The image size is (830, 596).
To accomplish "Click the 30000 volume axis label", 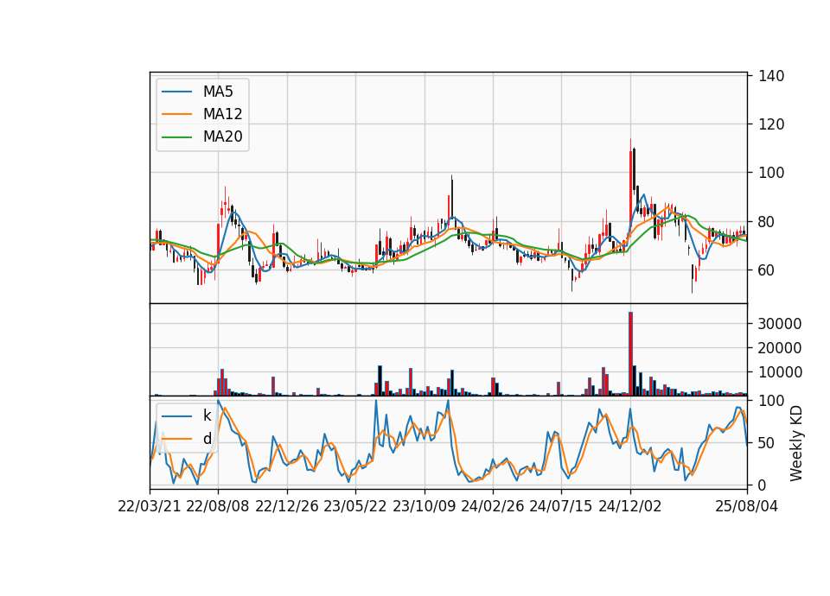I will [780, 324].
